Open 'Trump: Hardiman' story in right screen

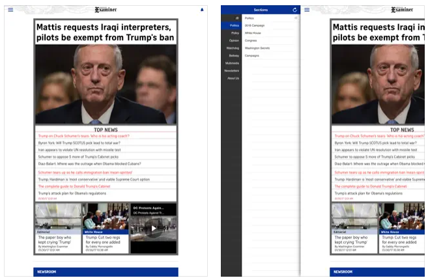[x=379, y=180]
